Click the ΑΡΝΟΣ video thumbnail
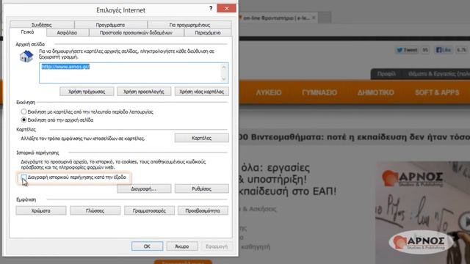470x264 pixels. click(x=423, y=213)
